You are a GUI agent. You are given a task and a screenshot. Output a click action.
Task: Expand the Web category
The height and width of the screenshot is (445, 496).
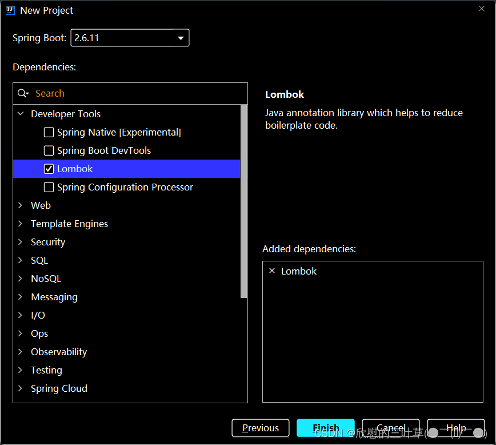(20, 205)
